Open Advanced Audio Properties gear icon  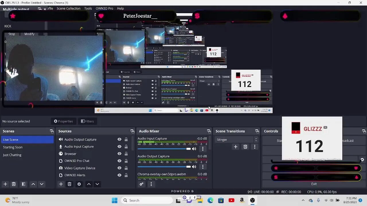coord(141,184)
